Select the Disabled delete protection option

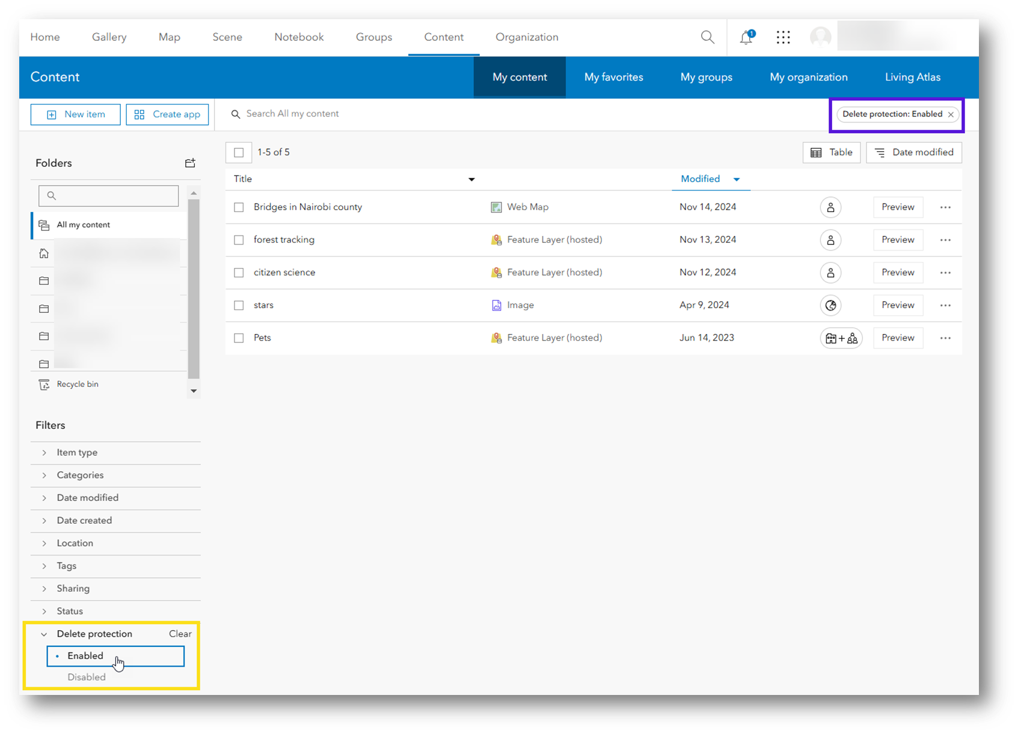click(x=86, y=677)
